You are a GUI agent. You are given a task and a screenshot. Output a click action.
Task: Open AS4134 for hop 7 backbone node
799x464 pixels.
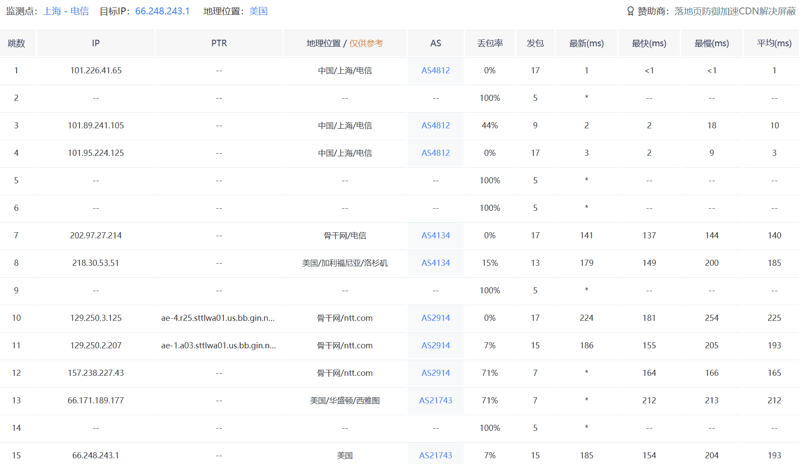pos(435,235)
